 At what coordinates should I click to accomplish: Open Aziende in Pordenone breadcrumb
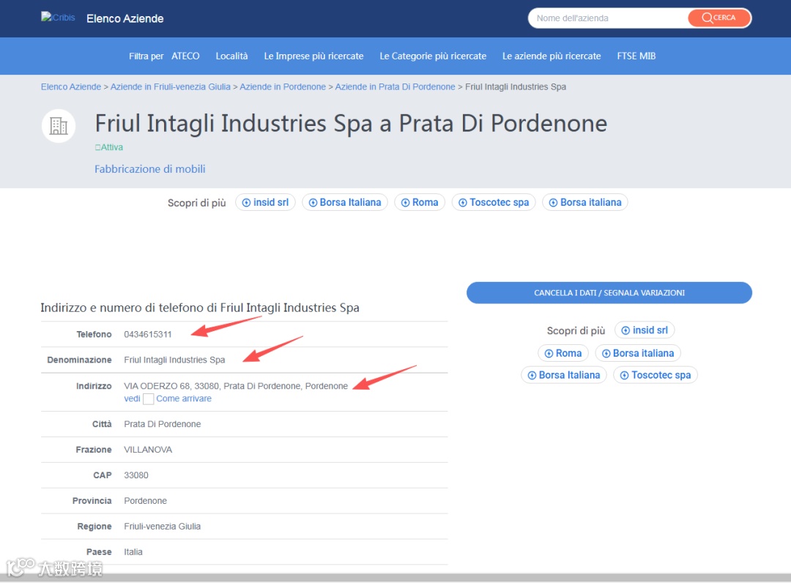283,86
